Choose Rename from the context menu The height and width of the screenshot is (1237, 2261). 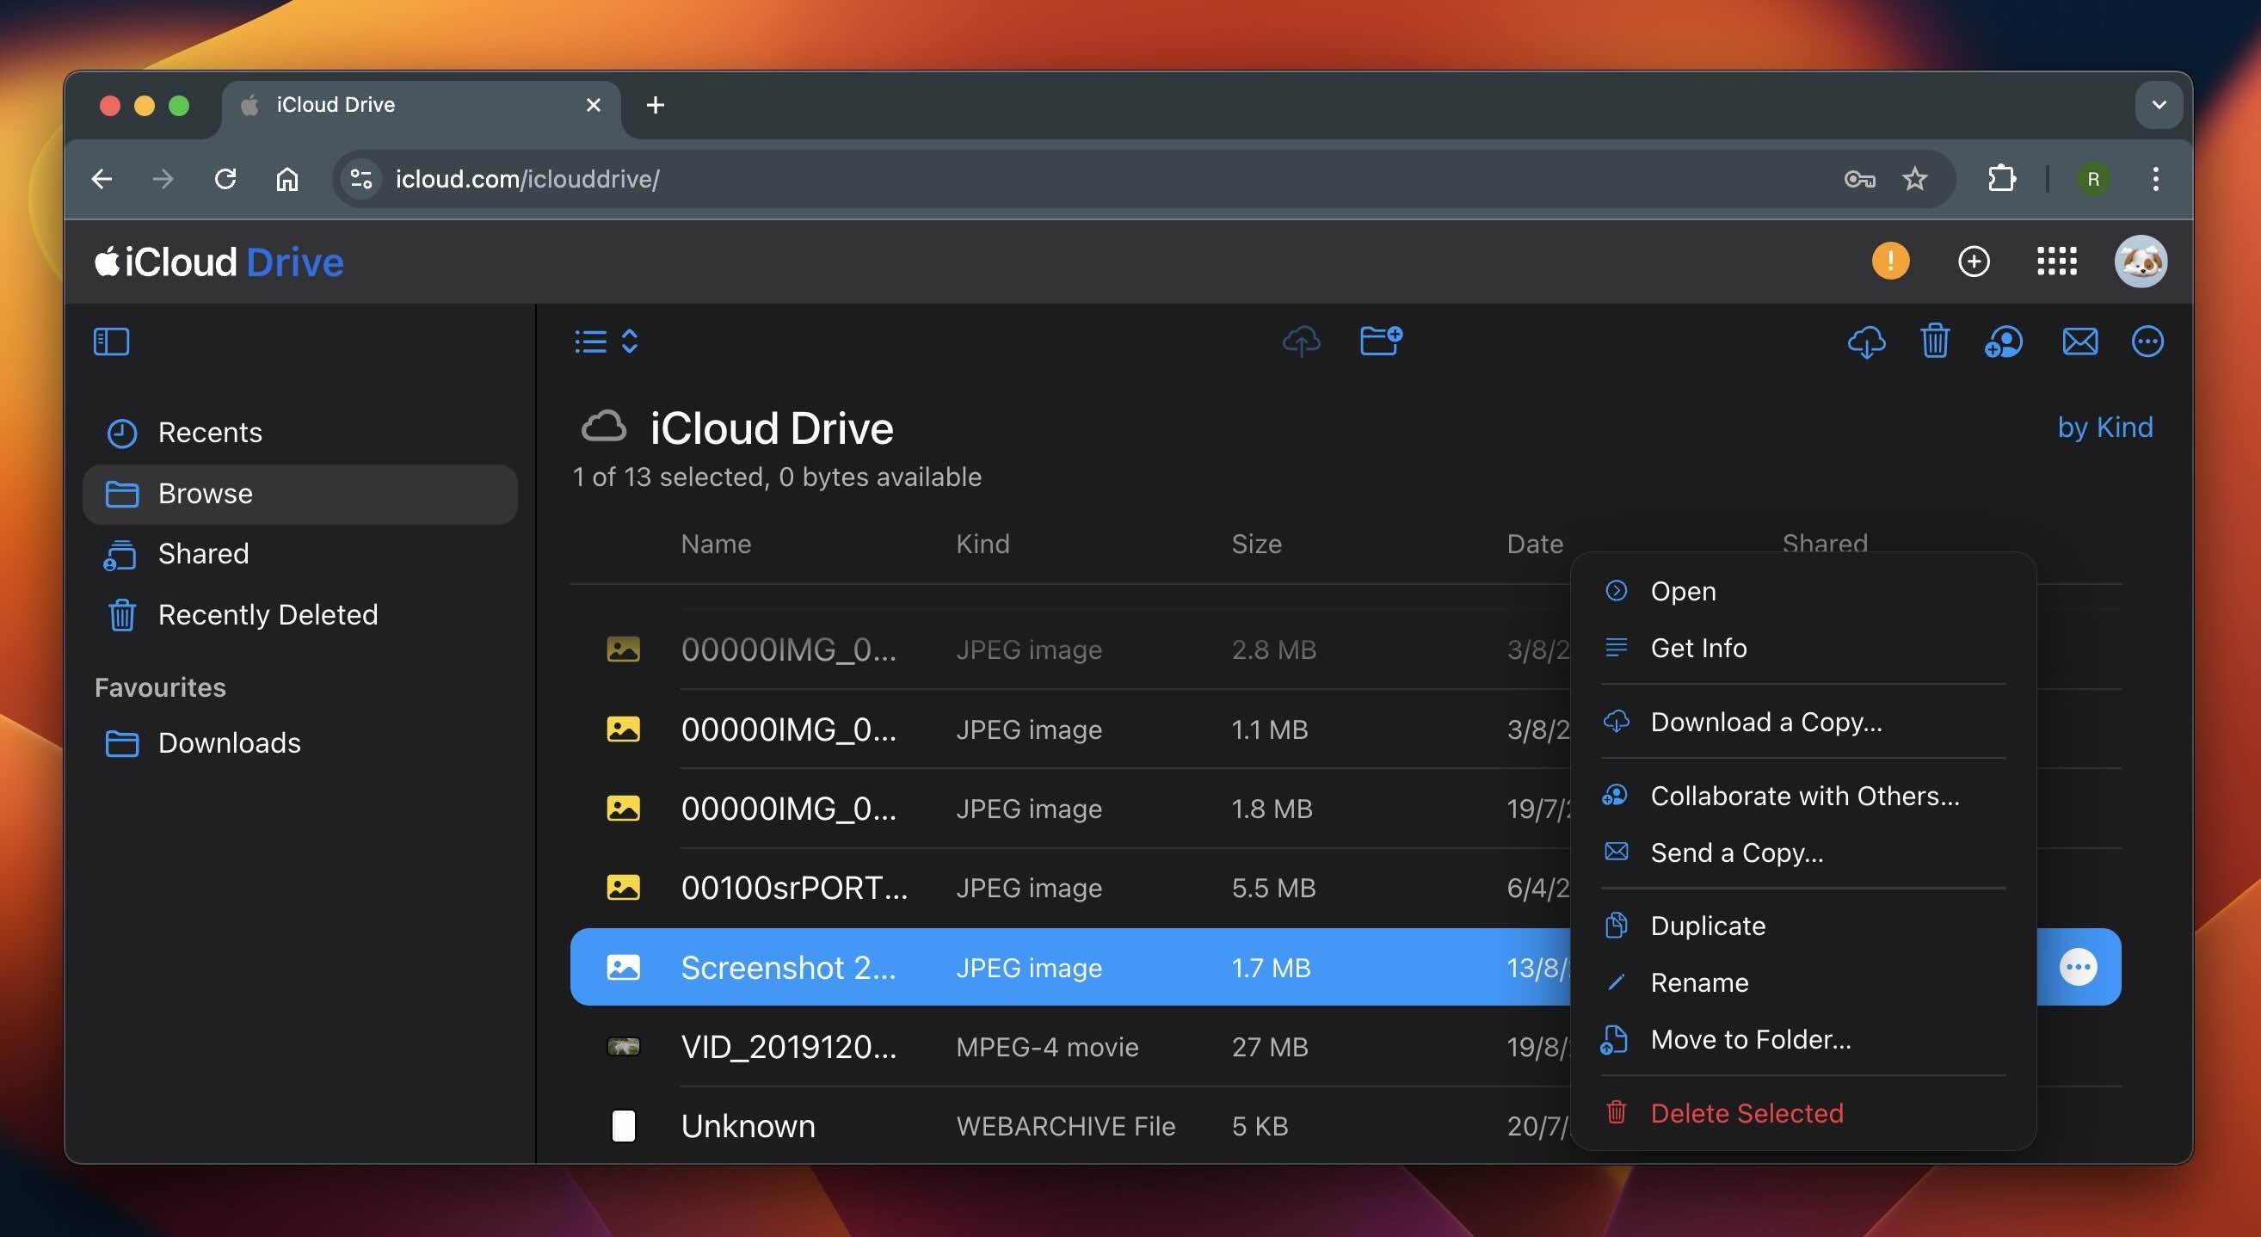1802,982
